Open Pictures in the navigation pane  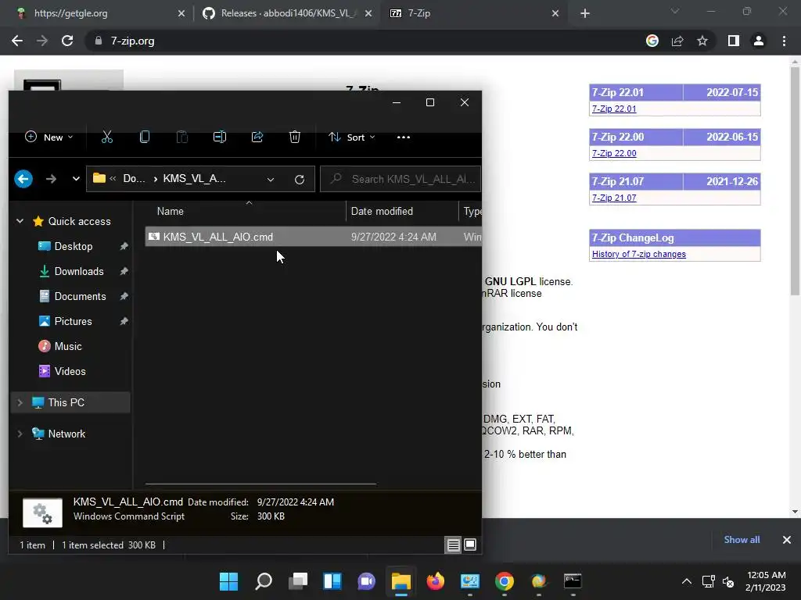click(73, 321)
